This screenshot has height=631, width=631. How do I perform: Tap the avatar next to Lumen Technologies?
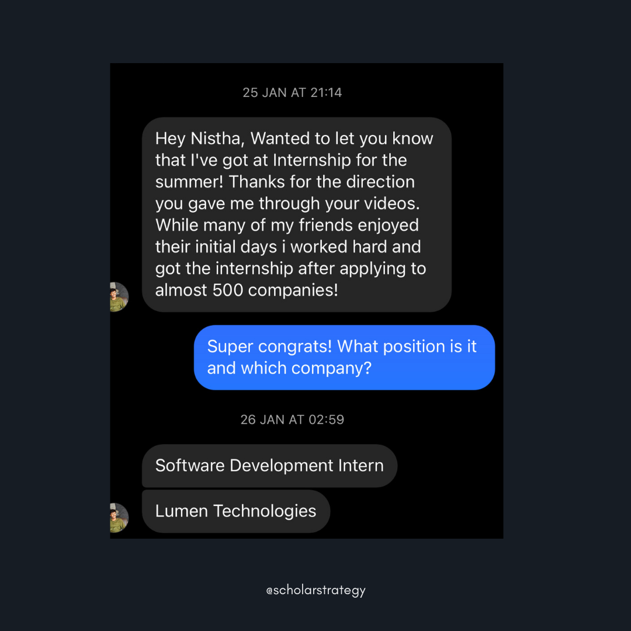(x=119, y=518)
